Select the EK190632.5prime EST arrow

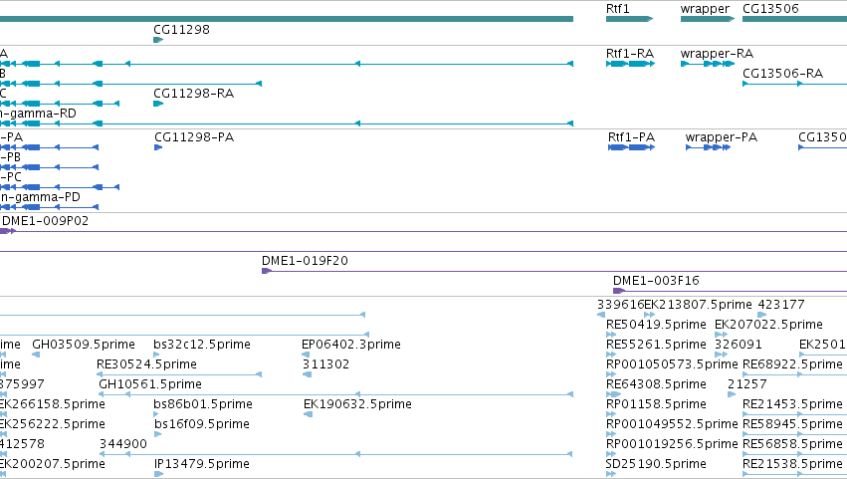308,414
